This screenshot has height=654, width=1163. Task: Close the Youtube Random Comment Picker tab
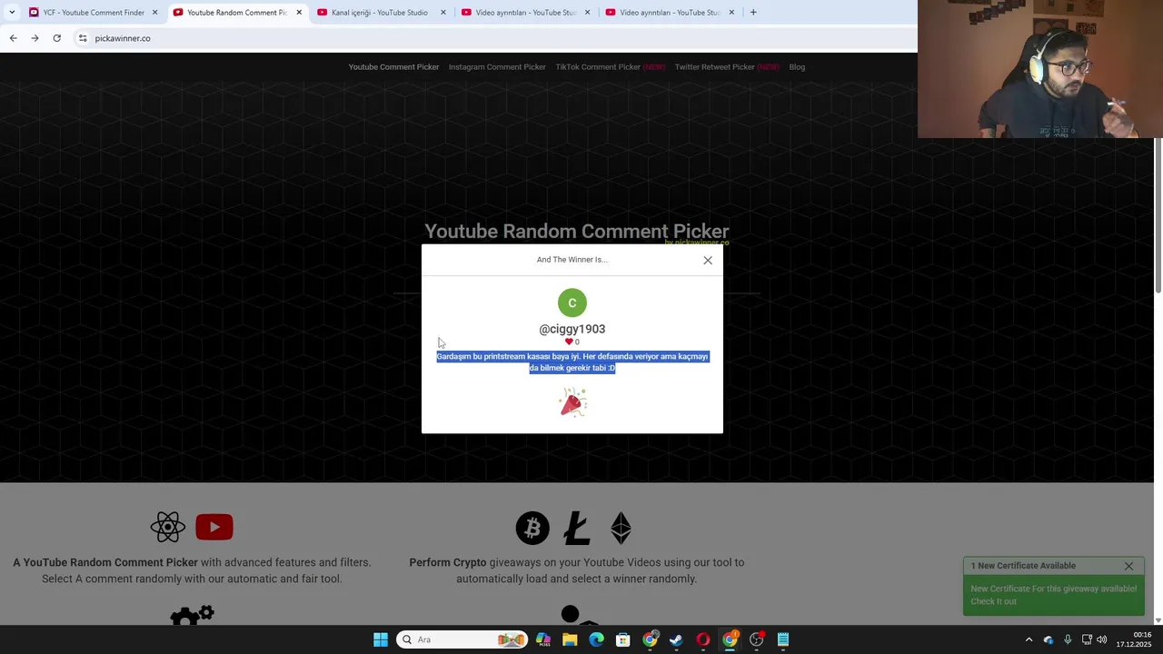click(299, 13)
